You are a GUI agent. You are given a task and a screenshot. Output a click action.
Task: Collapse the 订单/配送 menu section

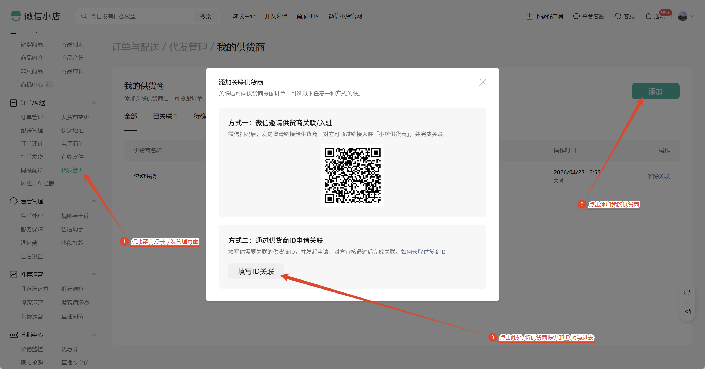[x=94, y=103]
